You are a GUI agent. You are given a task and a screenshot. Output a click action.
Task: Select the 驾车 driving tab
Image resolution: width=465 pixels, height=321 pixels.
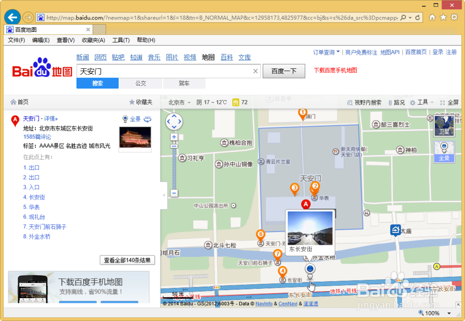coord(184,83)
